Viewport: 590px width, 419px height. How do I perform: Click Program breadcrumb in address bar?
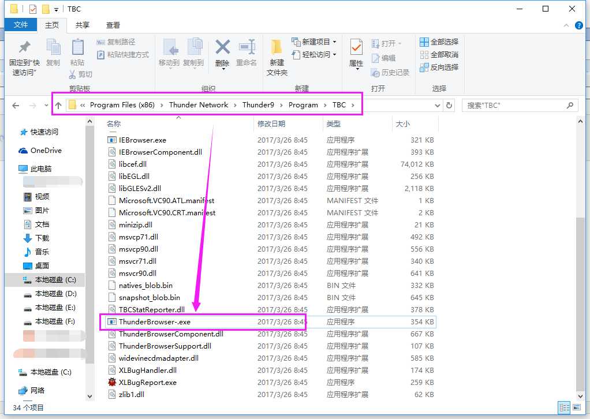click(303, 105)
